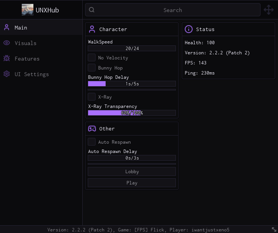278x233 pixels.
Task: Click the Features bug icon
Action: 7,58
